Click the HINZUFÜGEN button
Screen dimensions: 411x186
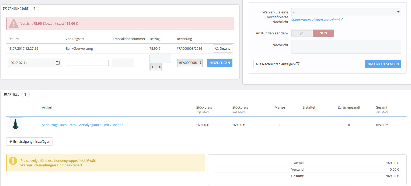coord(220,63)
